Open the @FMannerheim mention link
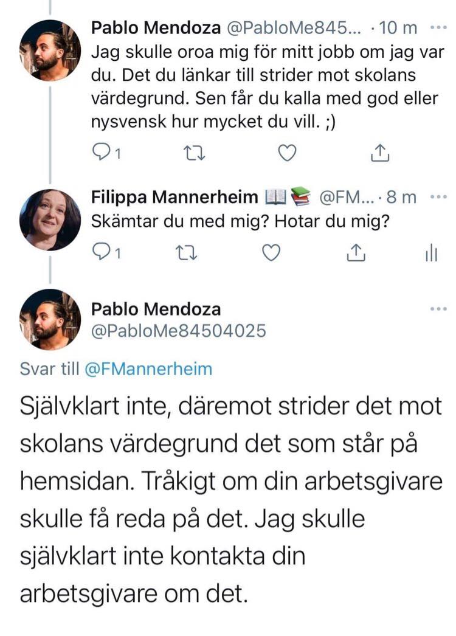Screen dimensions: 456x636 [148, 369]
